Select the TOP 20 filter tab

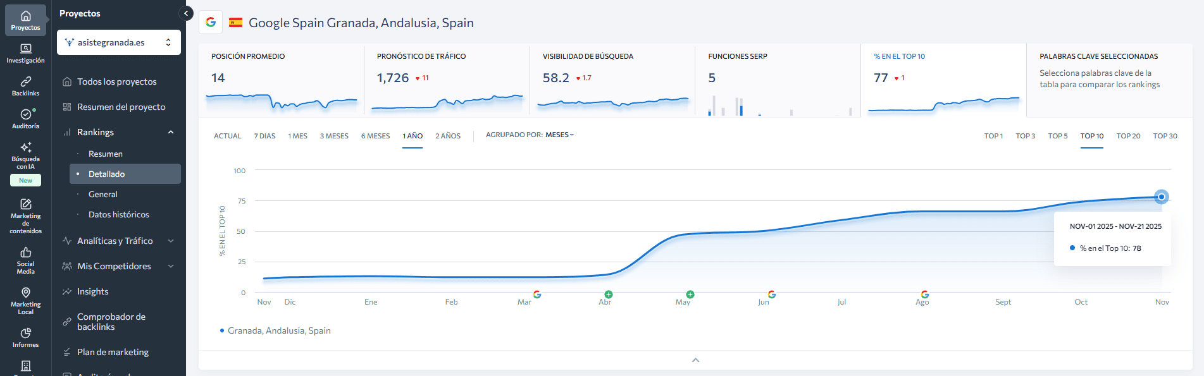tap(1128, 136)
